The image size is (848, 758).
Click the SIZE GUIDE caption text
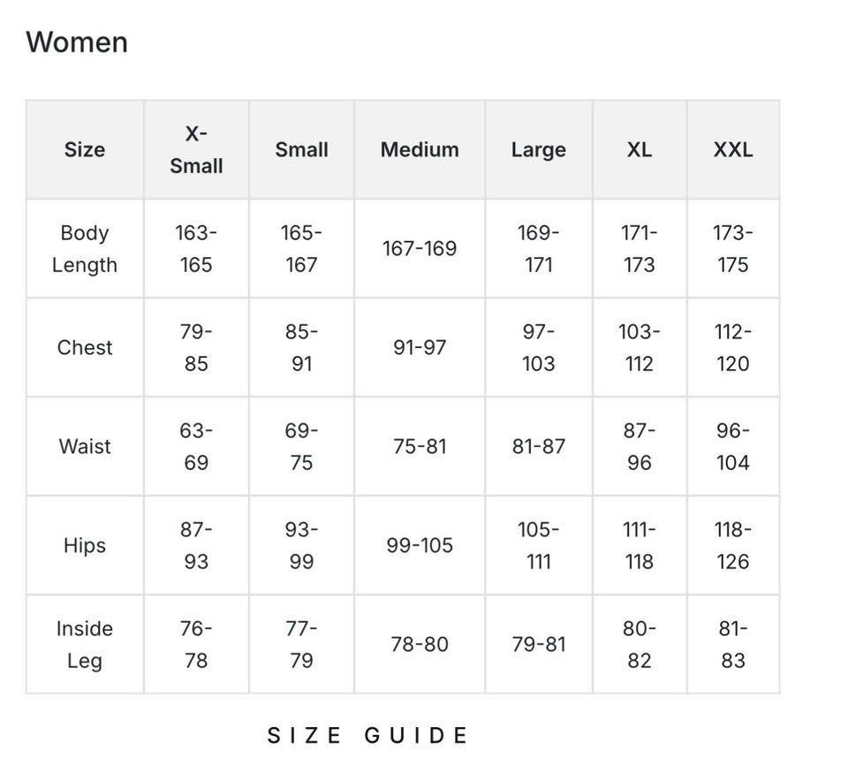pyautogui.click(x=367, y=735)
